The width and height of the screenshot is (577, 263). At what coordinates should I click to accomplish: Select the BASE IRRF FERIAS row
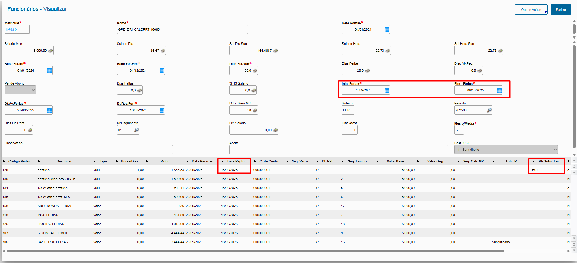coord(286,242)
